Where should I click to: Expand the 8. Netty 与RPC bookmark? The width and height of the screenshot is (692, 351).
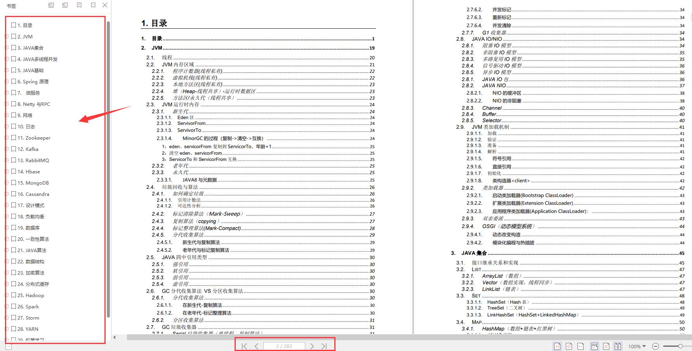[7, 104]
